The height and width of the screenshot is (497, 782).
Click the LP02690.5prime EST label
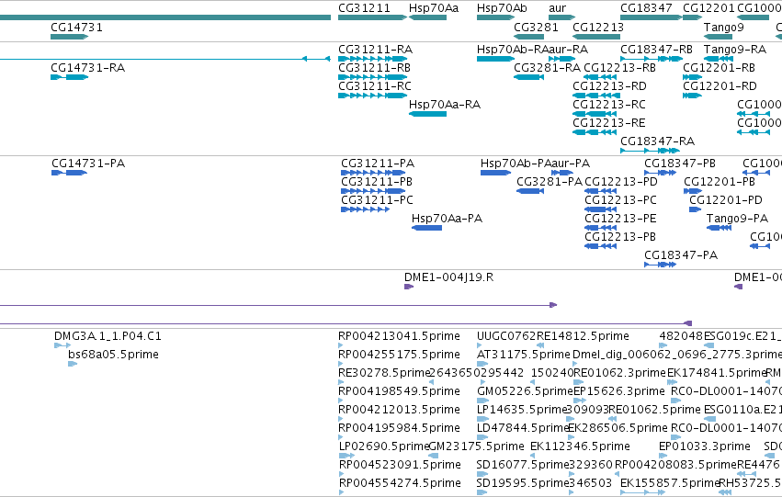click(384, 446)
